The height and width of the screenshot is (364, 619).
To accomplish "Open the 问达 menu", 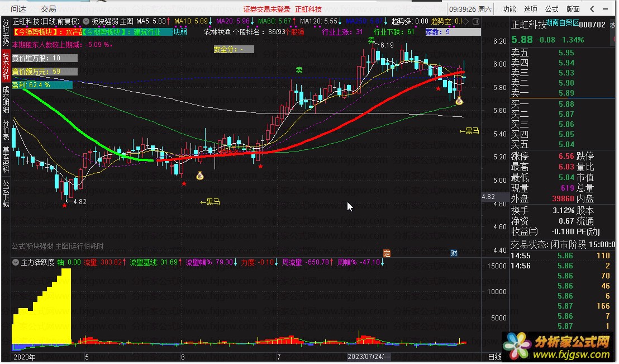I will (x=18, y=9).
